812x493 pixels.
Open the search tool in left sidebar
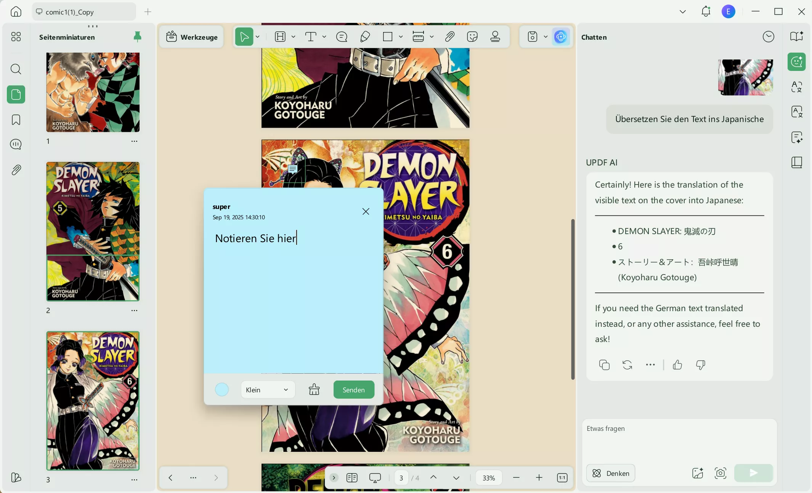point(16,69)
